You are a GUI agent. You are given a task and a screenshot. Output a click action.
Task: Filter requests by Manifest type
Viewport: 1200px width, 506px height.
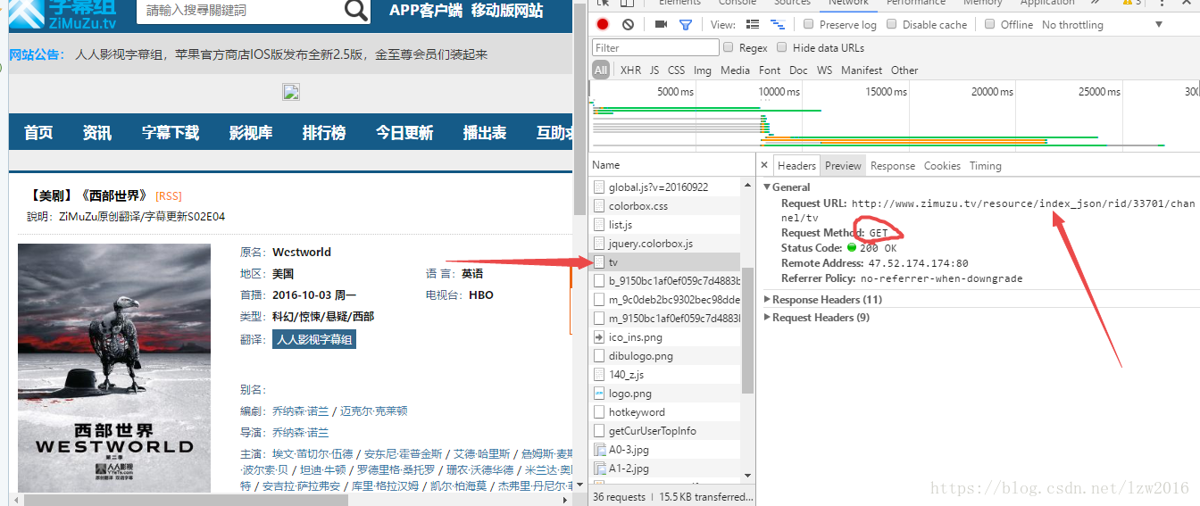tap(862, 70)
